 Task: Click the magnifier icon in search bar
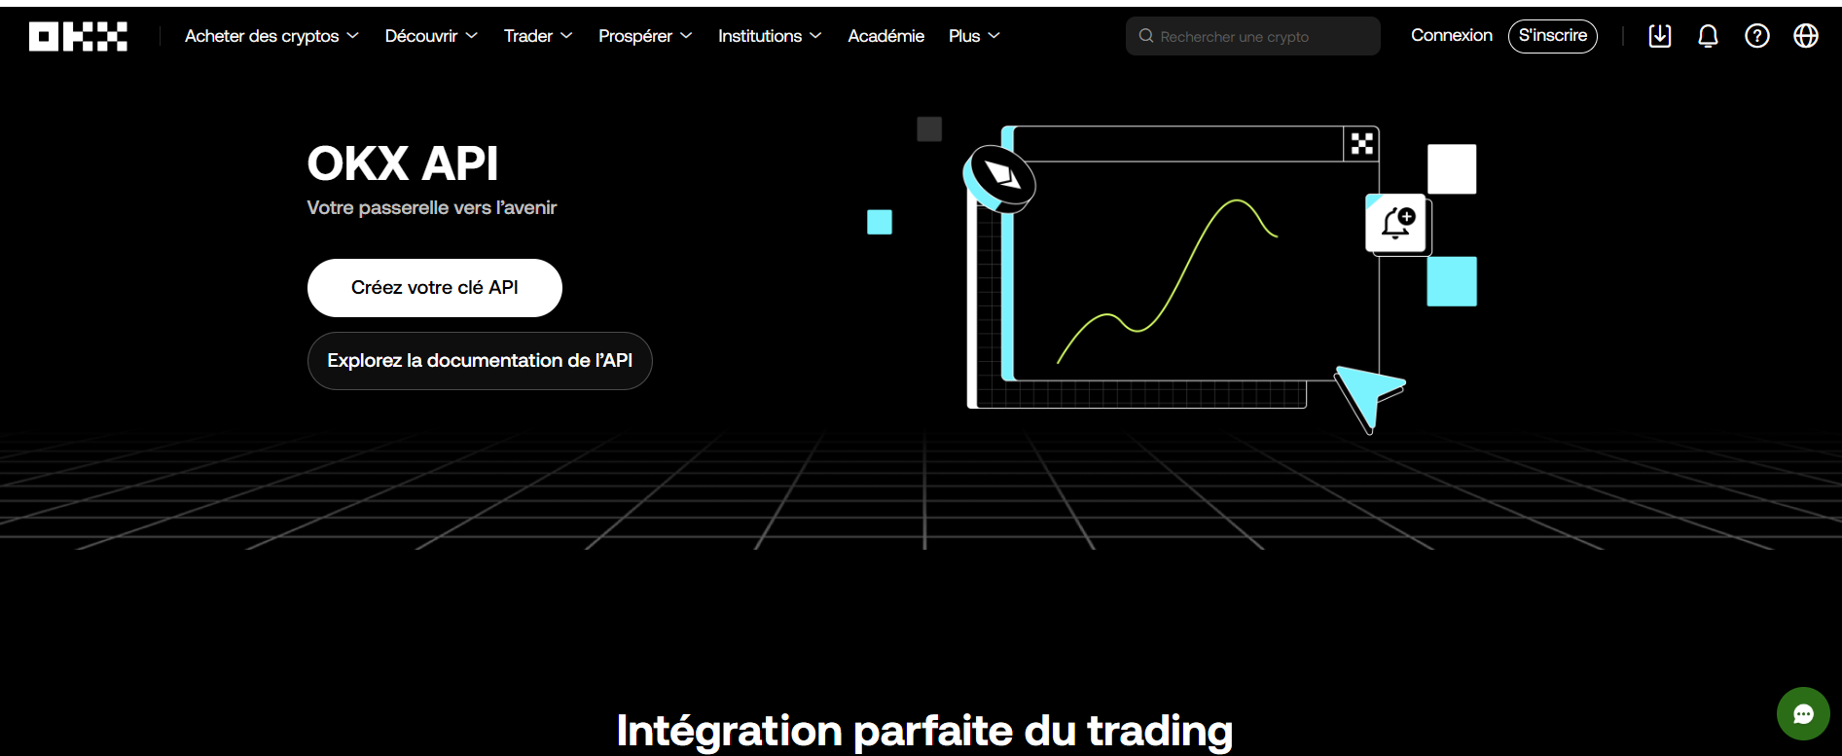tap(1146, 36)
